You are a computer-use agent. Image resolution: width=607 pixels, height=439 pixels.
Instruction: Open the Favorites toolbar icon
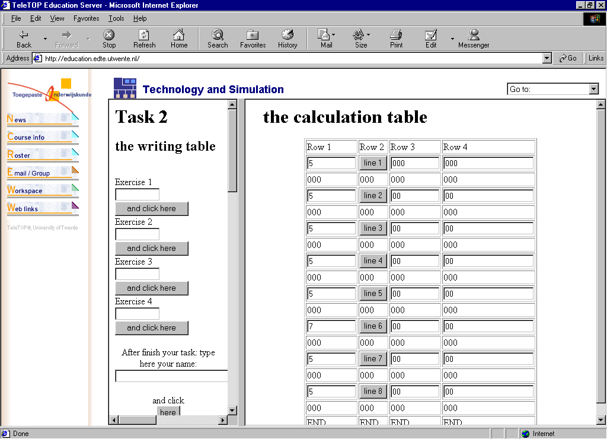[253, 39]
